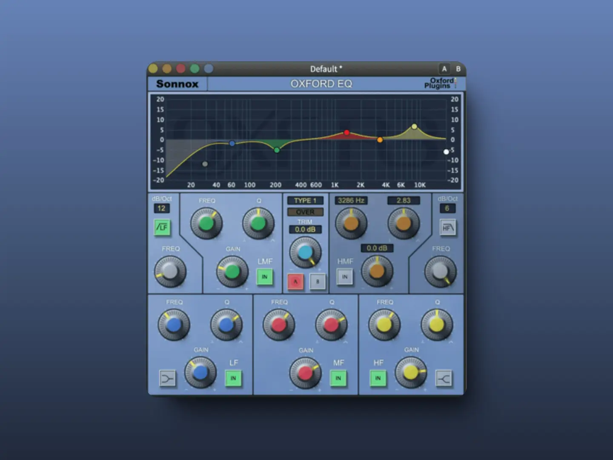Switch to preset slot B in title bar
Image resolution: width=613 pixels, height=460 pixels.
[458, 69]
